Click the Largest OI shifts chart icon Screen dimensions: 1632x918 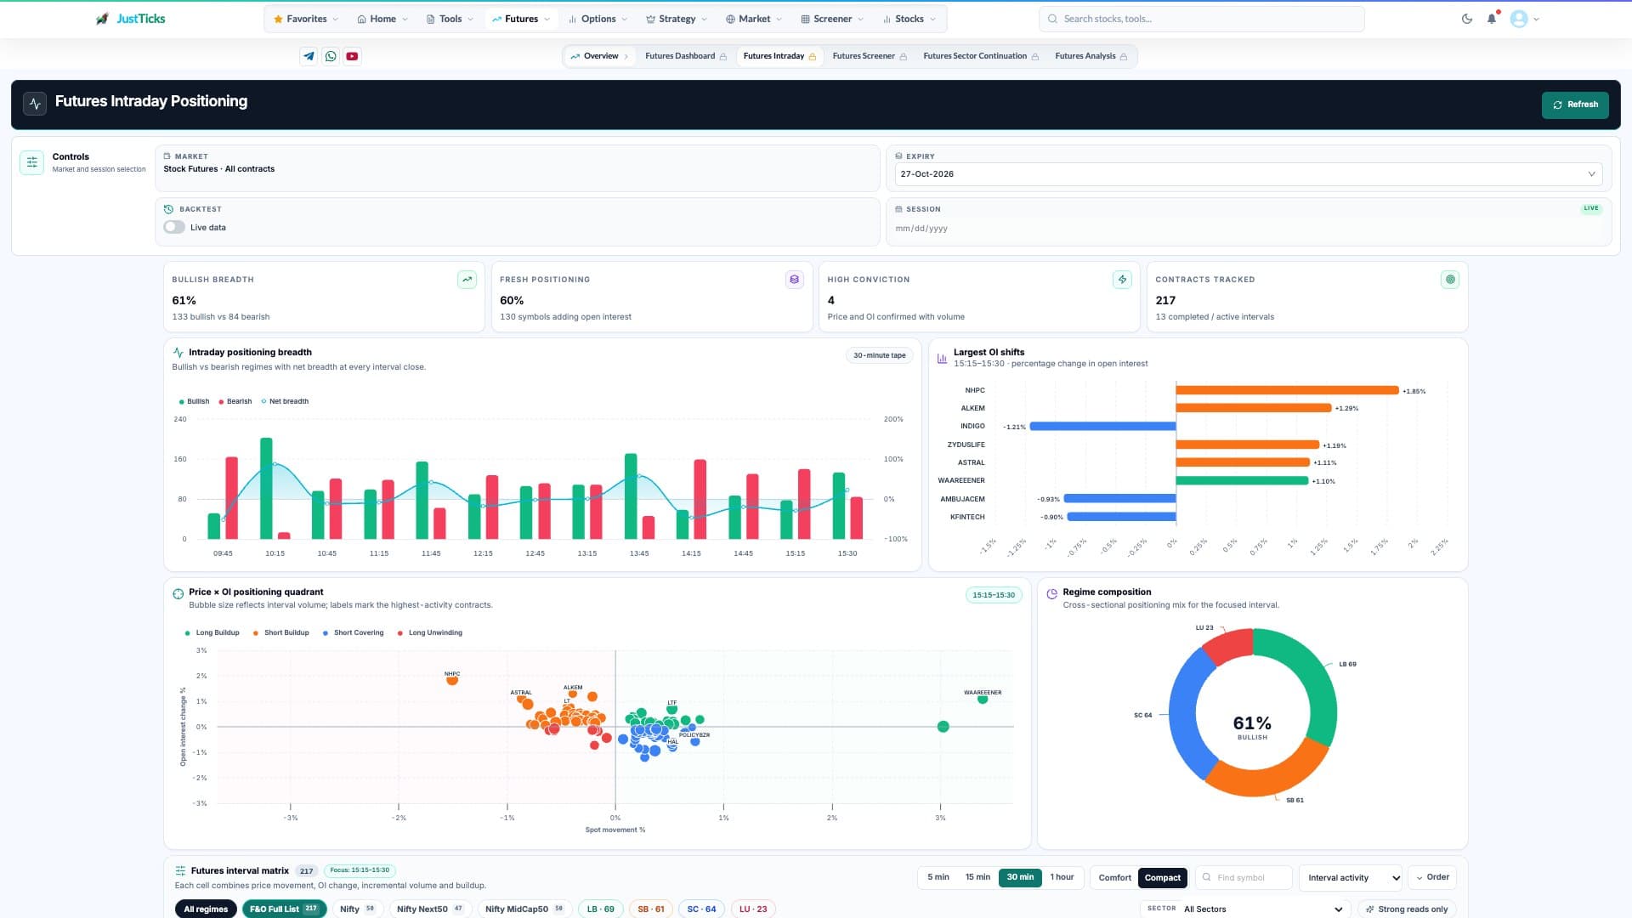942,359
